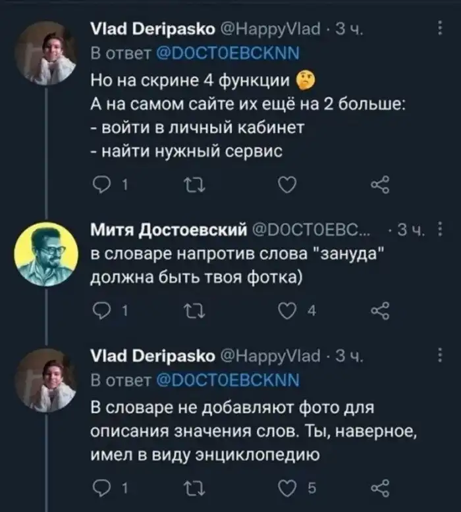Open more options on the last tweet
Viewport: 461px width, 512px height.
439,358
